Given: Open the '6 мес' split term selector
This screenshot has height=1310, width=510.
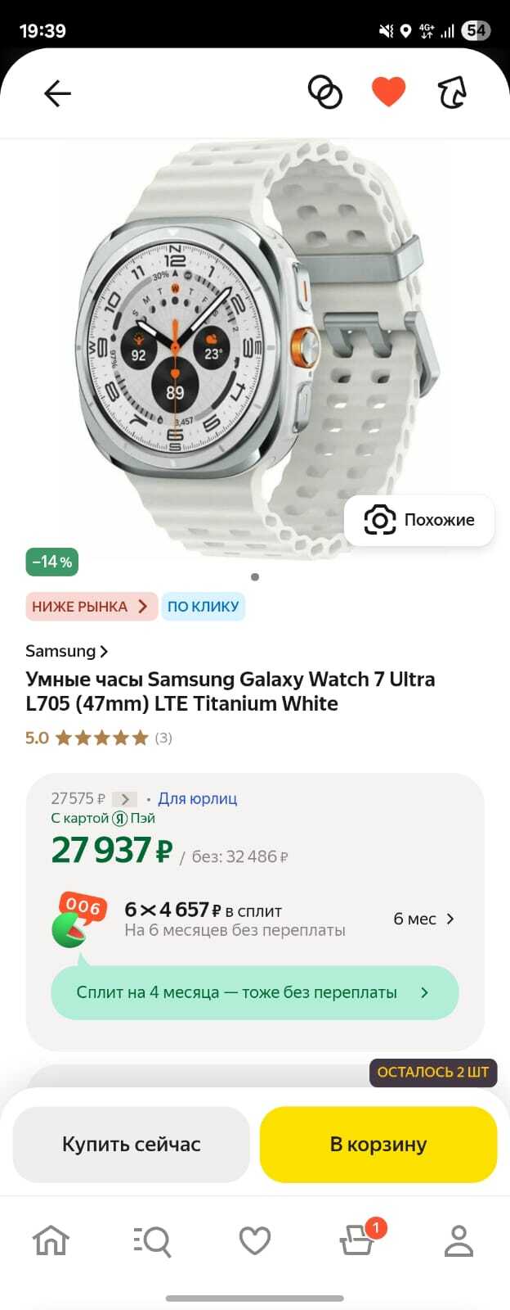Looking at the screenshot, I should click(x=423, y=919).
